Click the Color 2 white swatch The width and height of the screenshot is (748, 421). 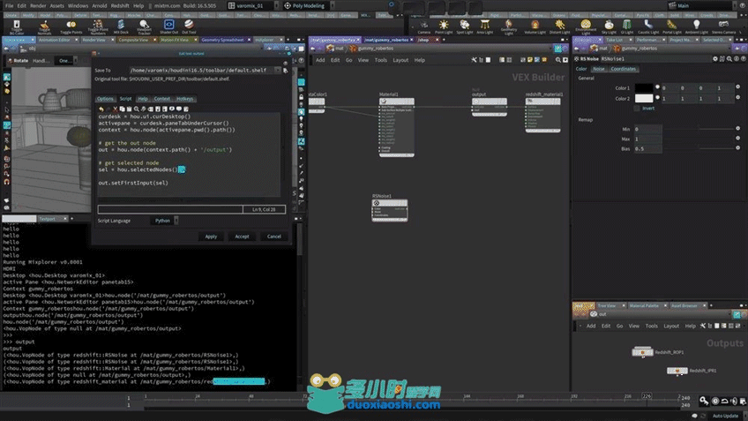644,98
